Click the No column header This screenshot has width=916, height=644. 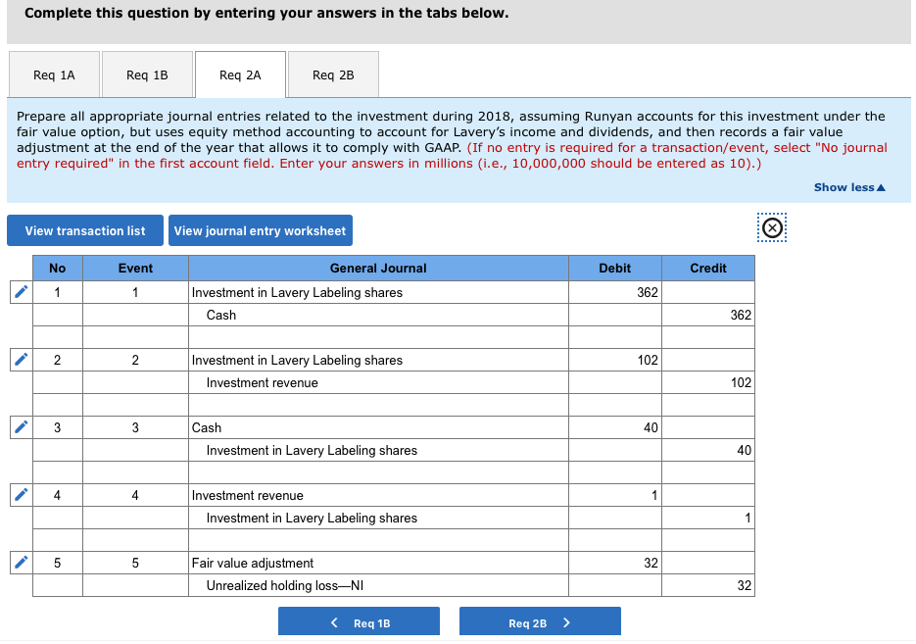tap(57, 269)
